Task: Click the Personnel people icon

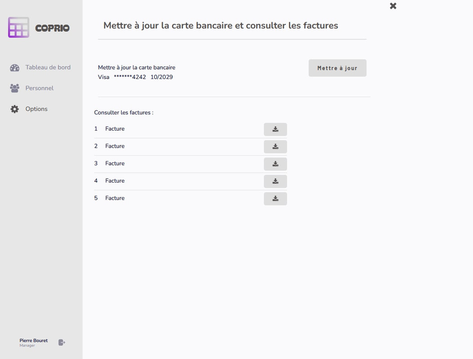Action: tap(15, 88)
